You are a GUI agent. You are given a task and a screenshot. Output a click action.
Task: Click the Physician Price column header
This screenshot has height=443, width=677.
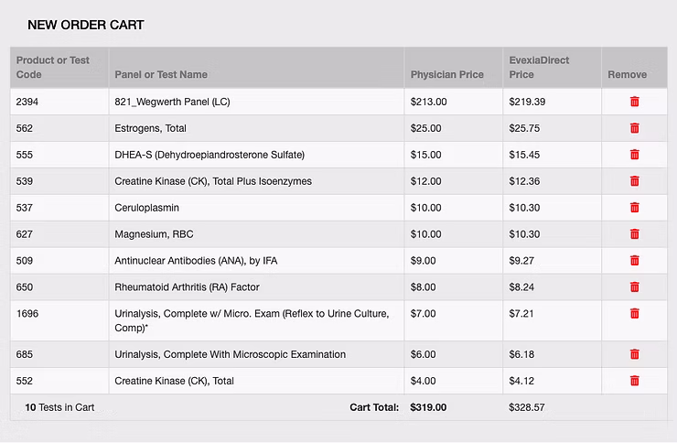point(446,75)
